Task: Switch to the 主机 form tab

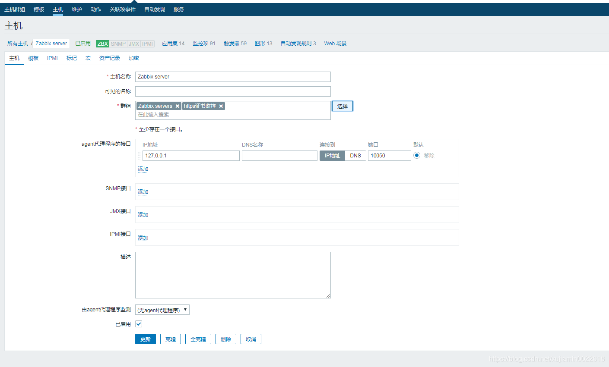Action: [x=14, y=58]
